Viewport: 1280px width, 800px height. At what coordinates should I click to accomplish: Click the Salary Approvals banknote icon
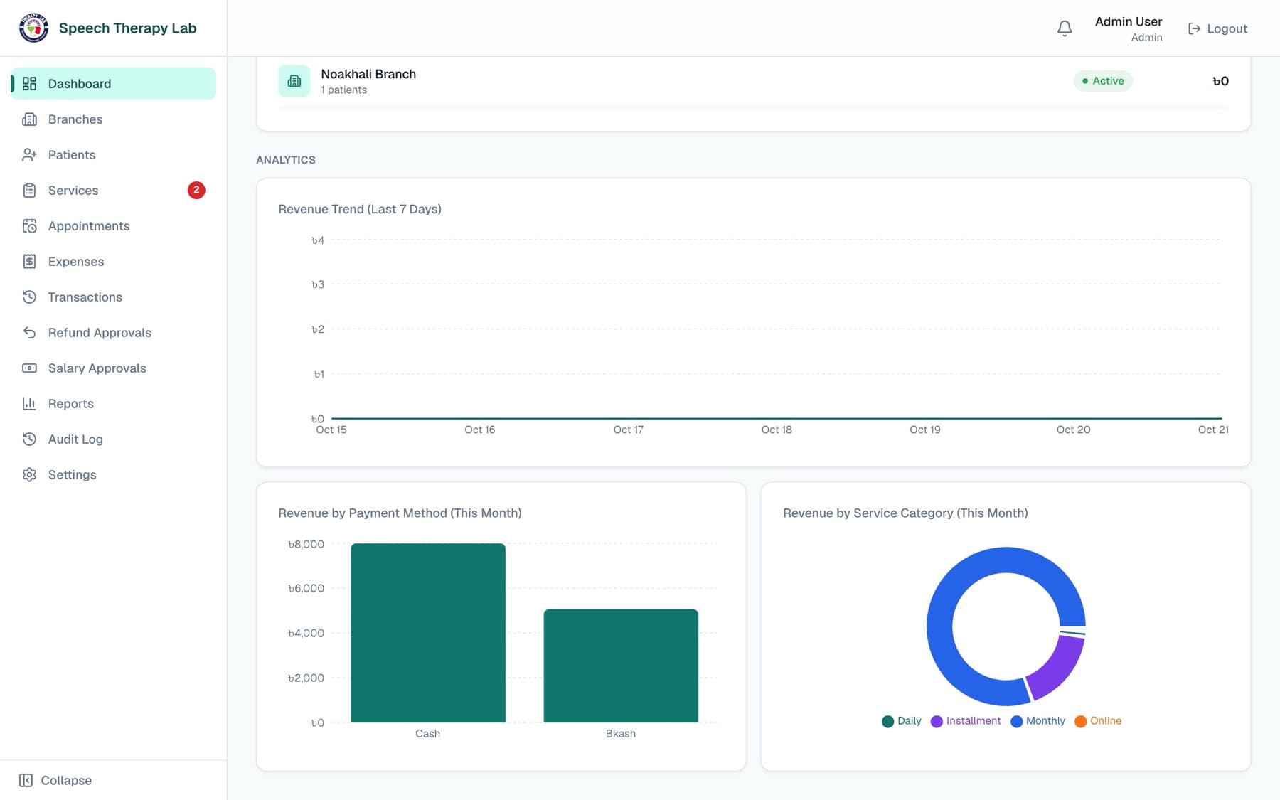(29, 368)
